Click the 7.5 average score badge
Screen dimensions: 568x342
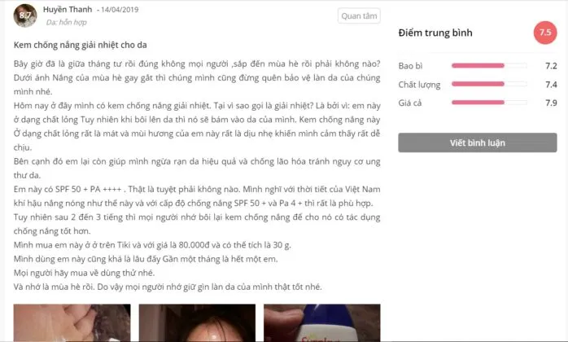click(545, 33)
